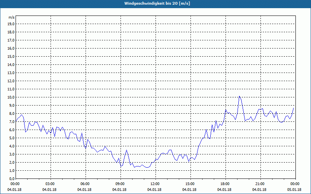Click the m/s unit label on y-axis
This screenshot has height=194, width=311.
coord(11,17)
